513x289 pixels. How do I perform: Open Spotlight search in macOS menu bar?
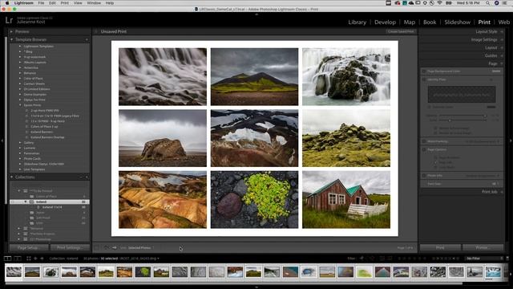488,3
